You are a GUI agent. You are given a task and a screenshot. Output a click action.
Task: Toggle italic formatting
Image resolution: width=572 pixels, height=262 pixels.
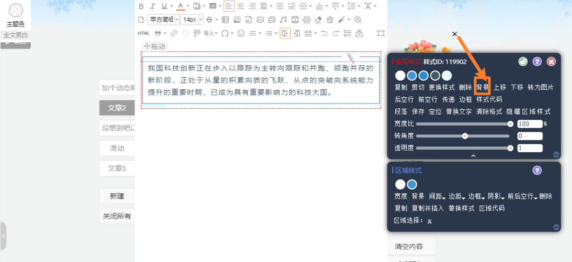[153, 6]
